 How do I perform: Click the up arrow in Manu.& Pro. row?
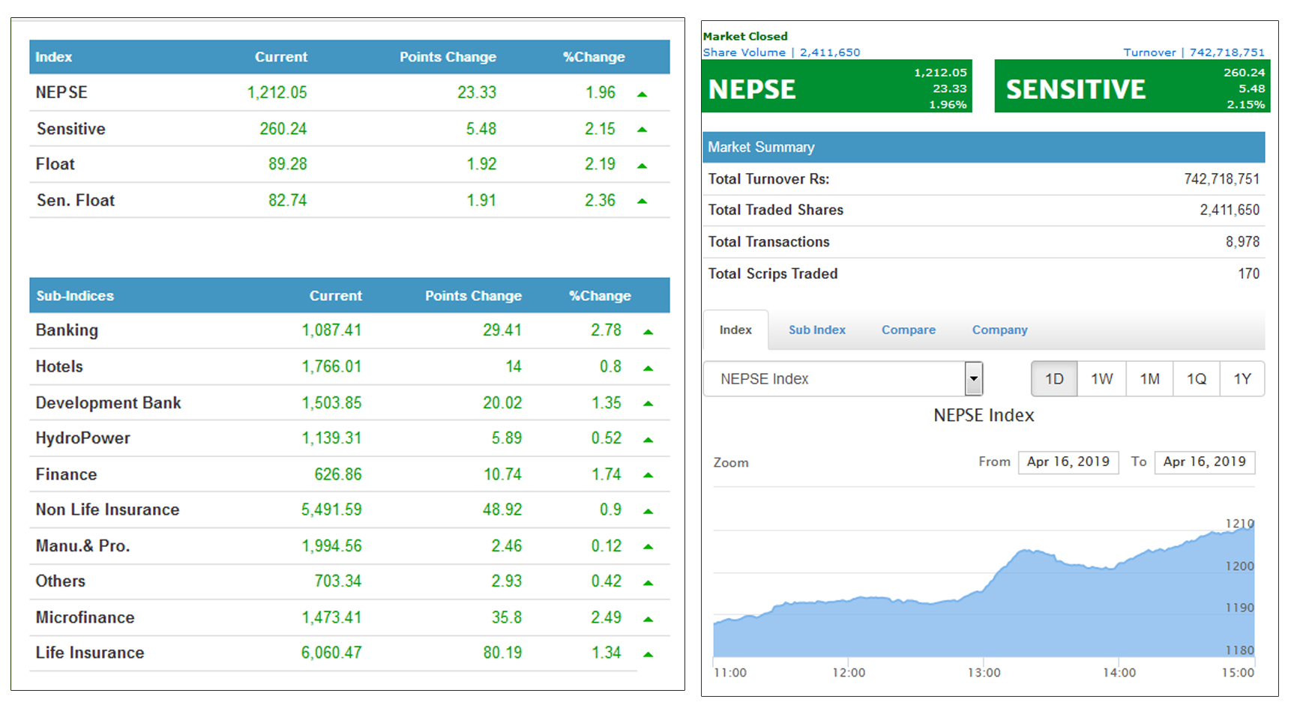coord(648,547)
